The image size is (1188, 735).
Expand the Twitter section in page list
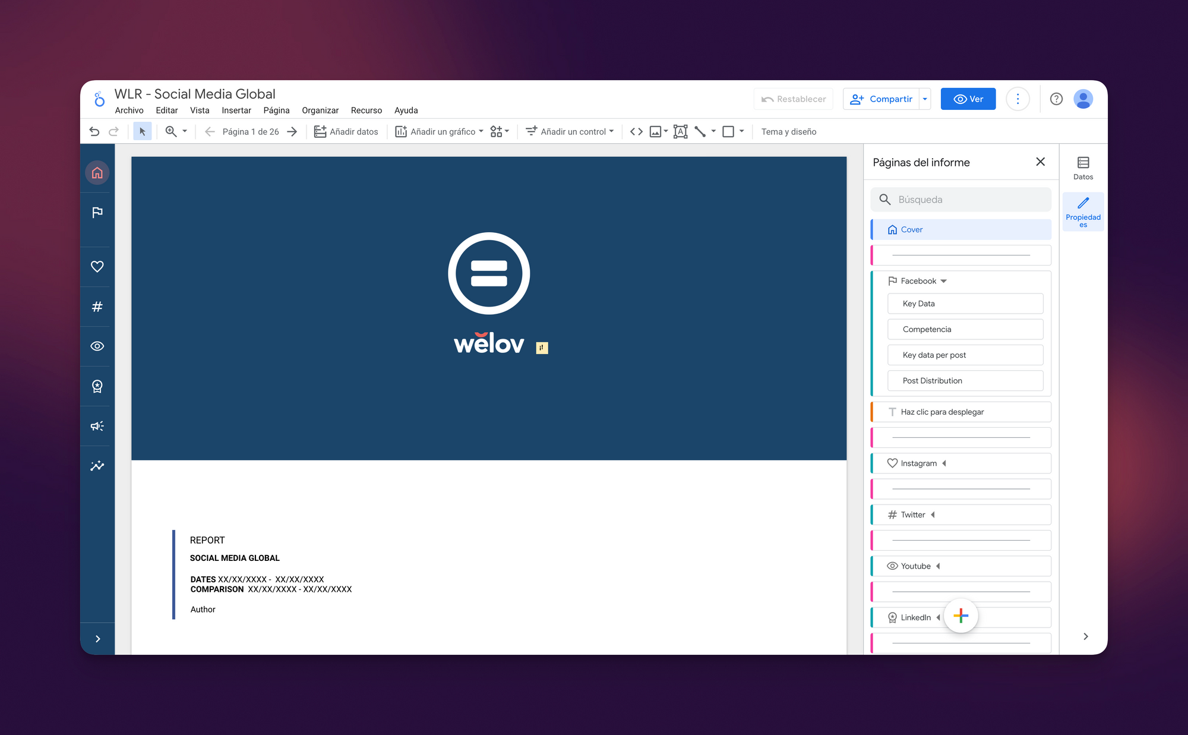click(933, 515)
